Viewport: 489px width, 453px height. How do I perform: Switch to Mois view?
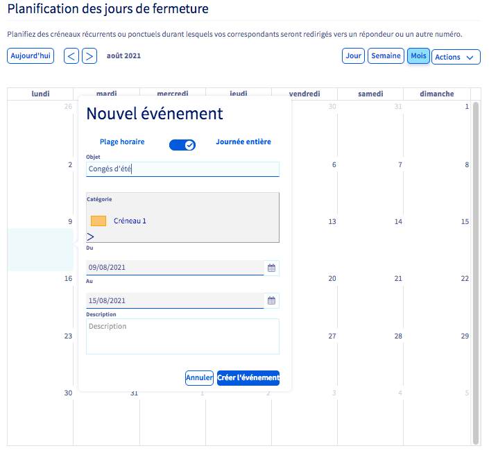click(418, 56)
